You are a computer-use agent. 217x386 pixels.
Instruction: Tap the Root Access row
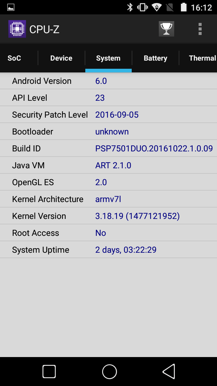[x=108, y=233]
